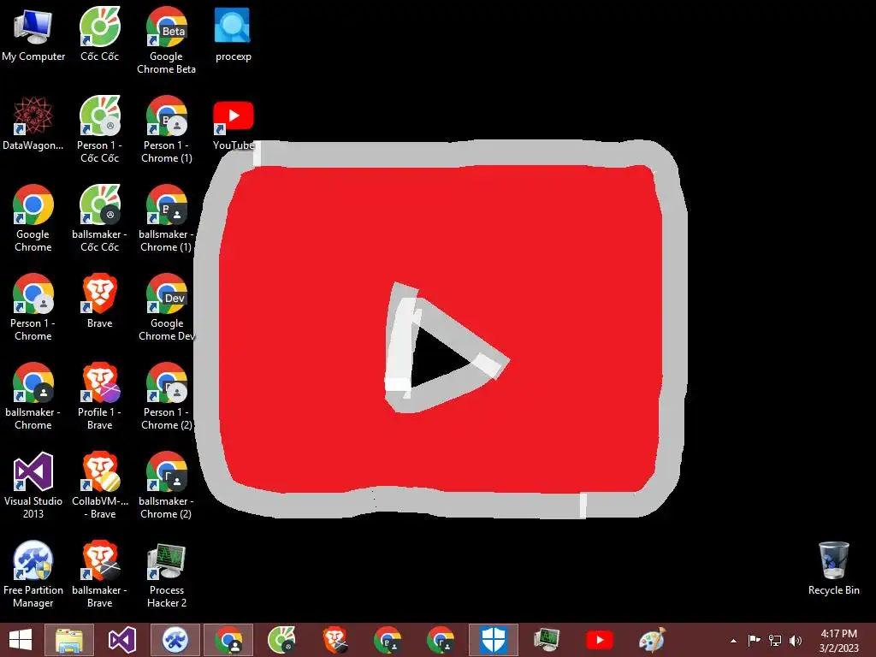The height and width of the screenshot is (657, 876).
Task: Switch to Visual Studio in the taskbar
Action: click(121, 640)
